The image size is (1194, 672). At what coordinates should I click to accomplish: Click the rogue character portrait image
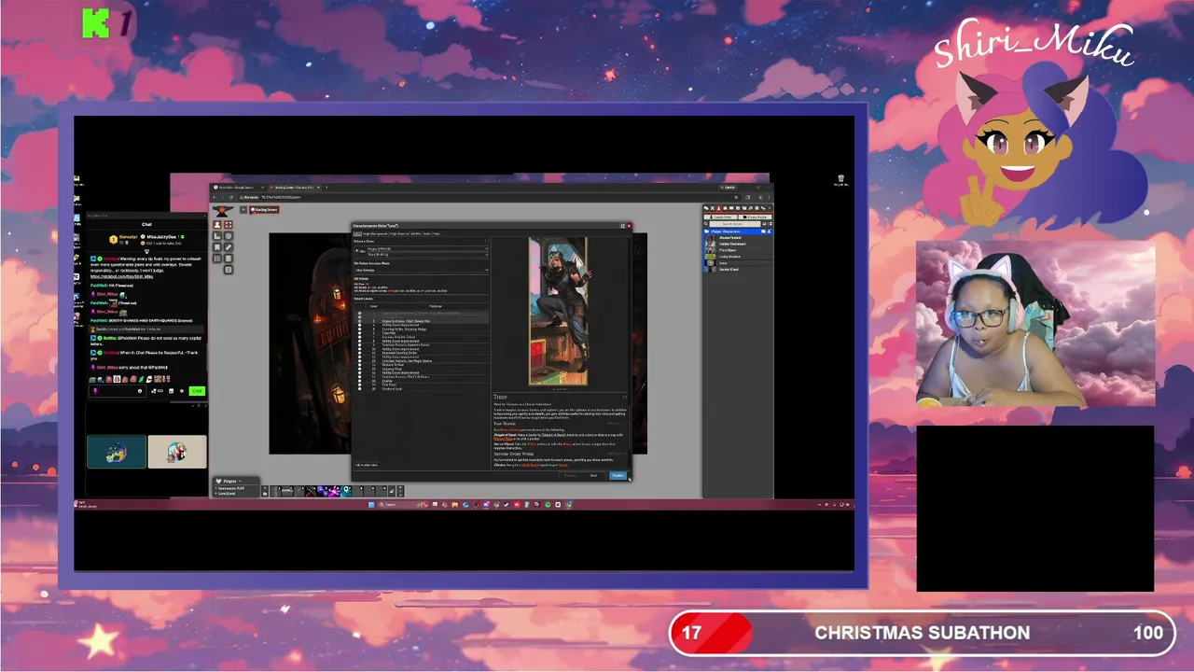click(558, 311)
